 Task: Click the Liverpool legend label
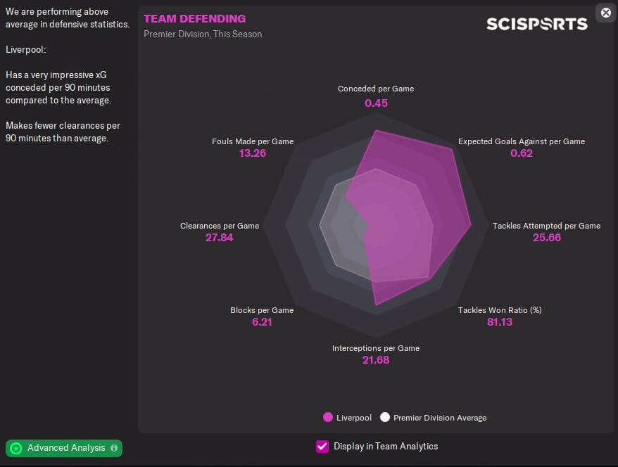[354, 418]
